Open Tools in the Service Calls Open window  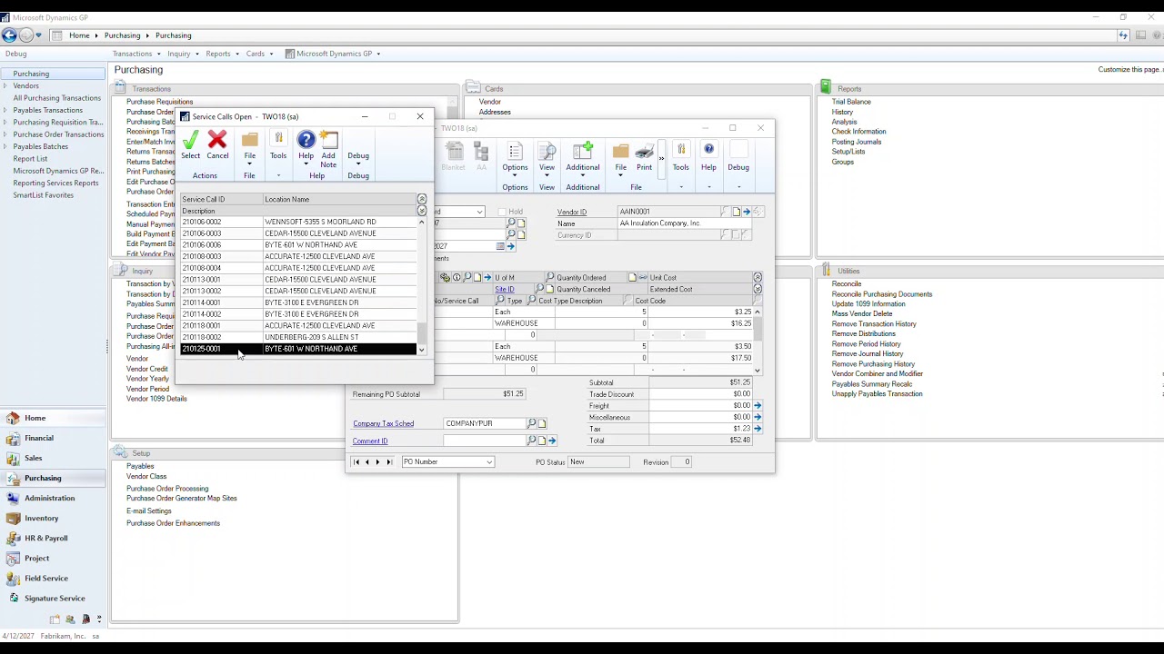pyautogui.click(x=278, y=145)
